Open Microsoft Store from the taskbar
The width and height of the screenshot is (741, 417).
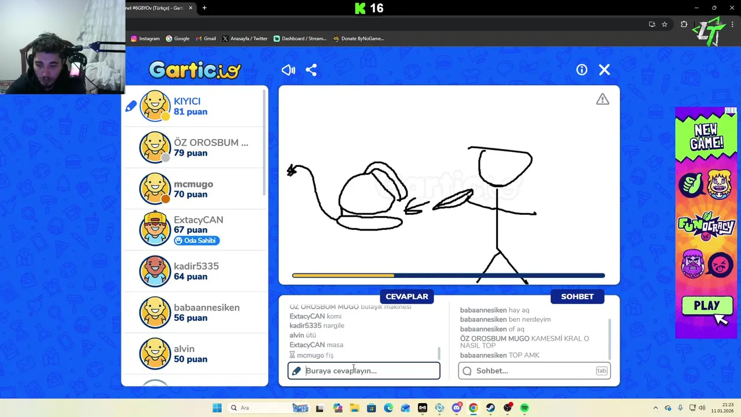click(371, 408)
